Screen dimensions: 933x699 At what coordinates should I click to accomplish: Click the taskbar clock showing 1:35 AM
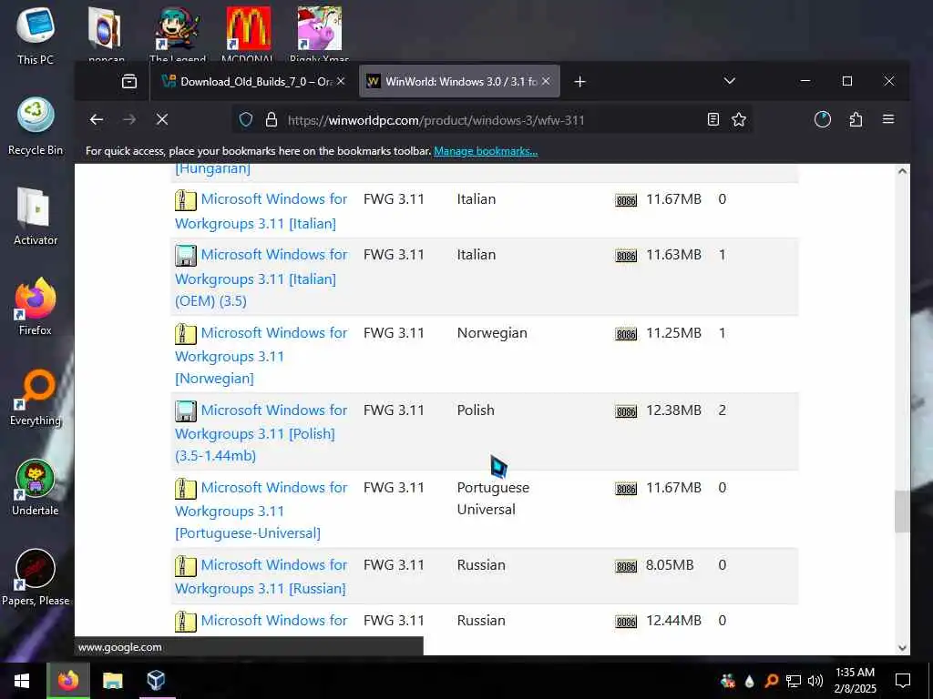coord(855,681)
